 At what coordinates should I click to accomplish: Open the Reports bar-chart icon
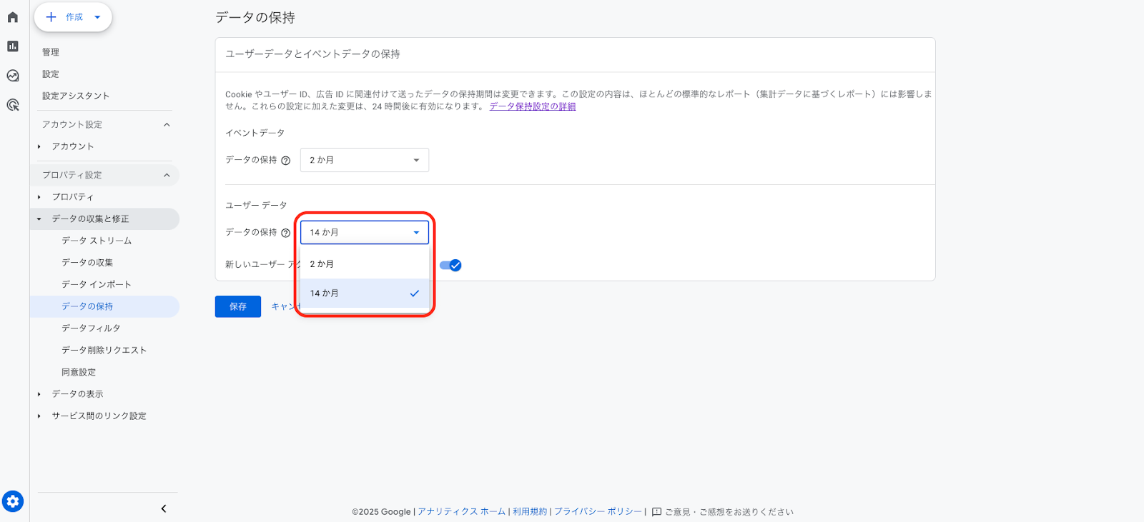13,46
